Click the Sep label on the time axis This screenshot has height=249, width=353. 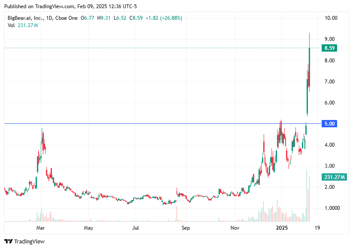[186, 228]
